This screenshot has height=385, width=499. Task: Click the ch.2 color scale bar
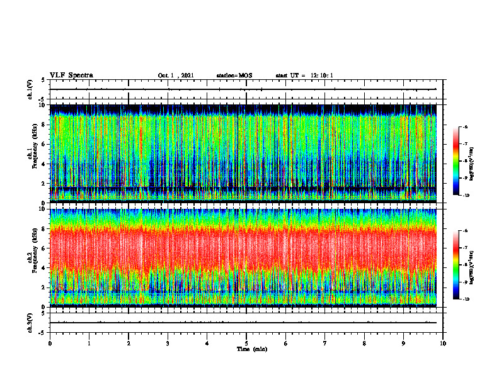(456, 265)
